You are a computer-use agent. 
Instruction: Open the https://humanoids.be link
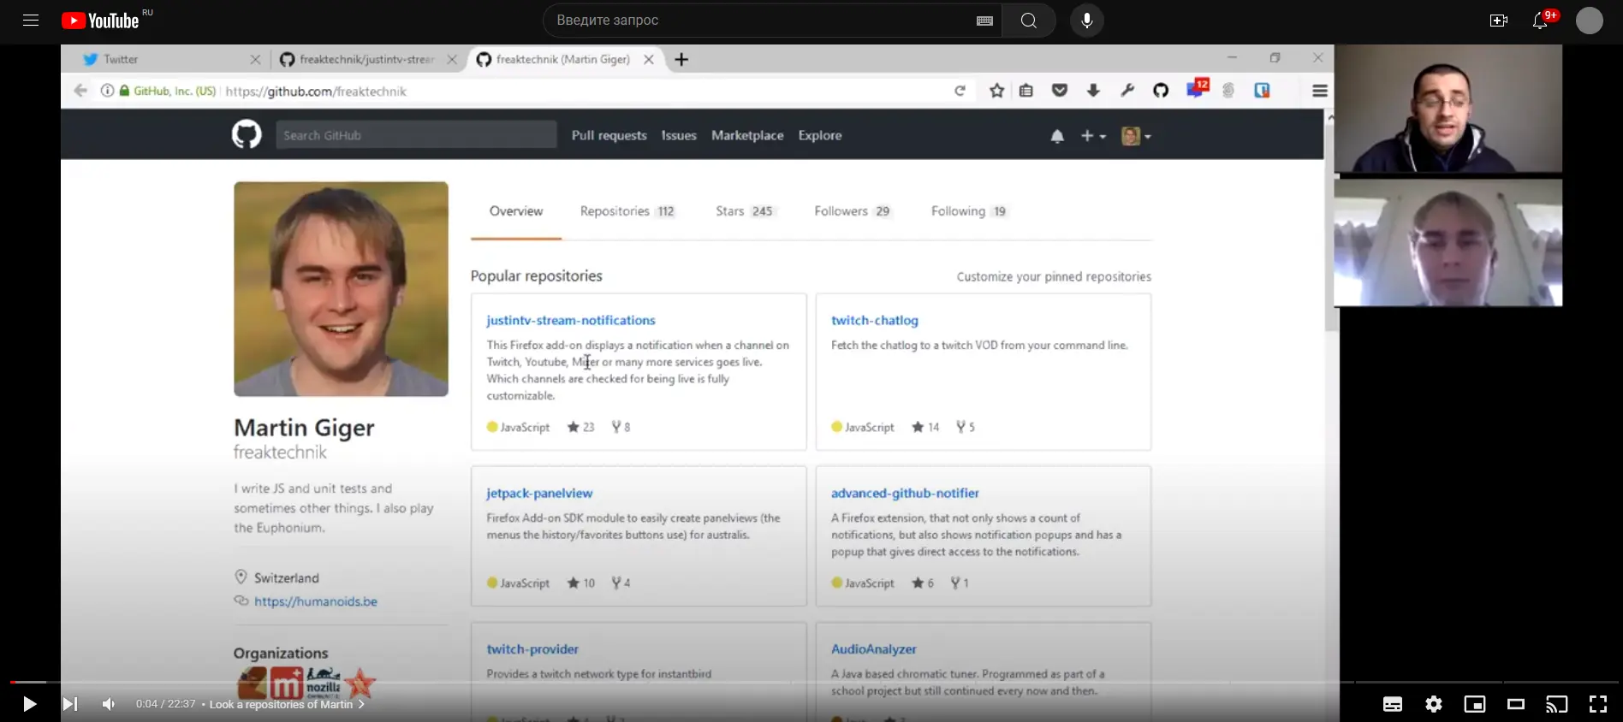click(316, 601)
